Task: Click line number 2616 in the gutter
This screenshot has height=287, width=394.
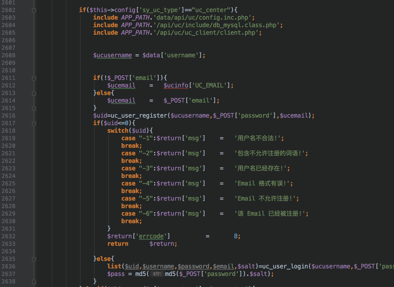Action: (8, 116)
